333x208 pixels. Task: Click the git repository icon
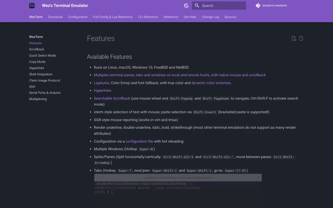tap(258, 6)
